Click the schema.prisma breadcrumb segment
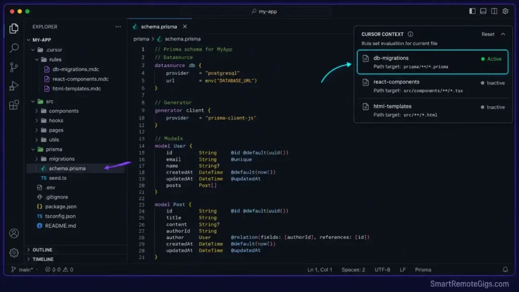 click(x=182, y=39)
